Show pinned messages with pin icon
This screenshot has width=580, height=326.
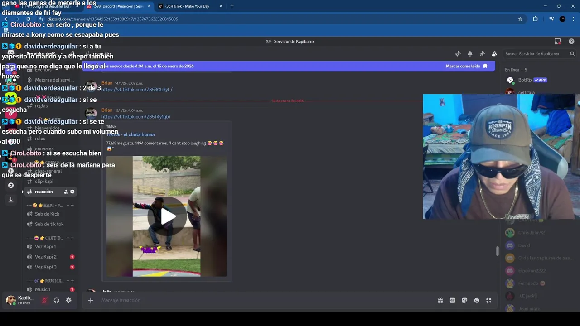[482, 53]
